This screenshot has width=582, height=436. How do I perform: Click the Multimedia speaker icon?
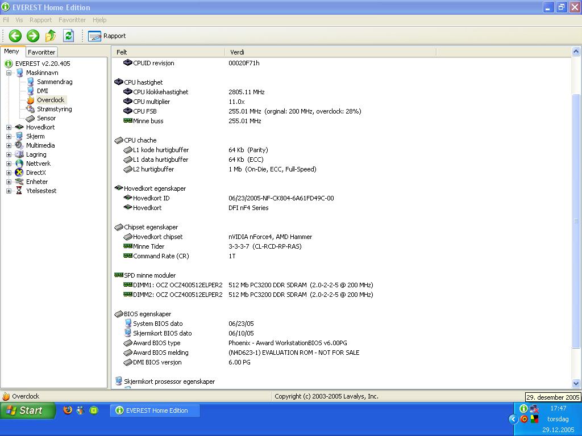tap(19, 145)
